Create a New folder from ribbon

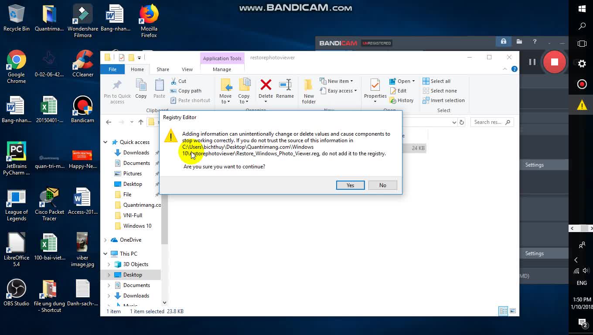point(309,92)
